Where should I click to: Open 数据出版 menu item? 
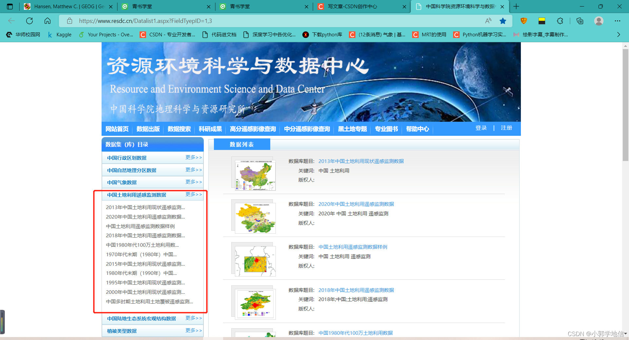(148, 129)
